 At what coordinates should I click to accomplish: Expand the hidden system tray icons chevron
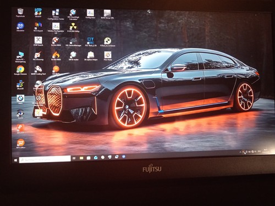tap(240, 152)
